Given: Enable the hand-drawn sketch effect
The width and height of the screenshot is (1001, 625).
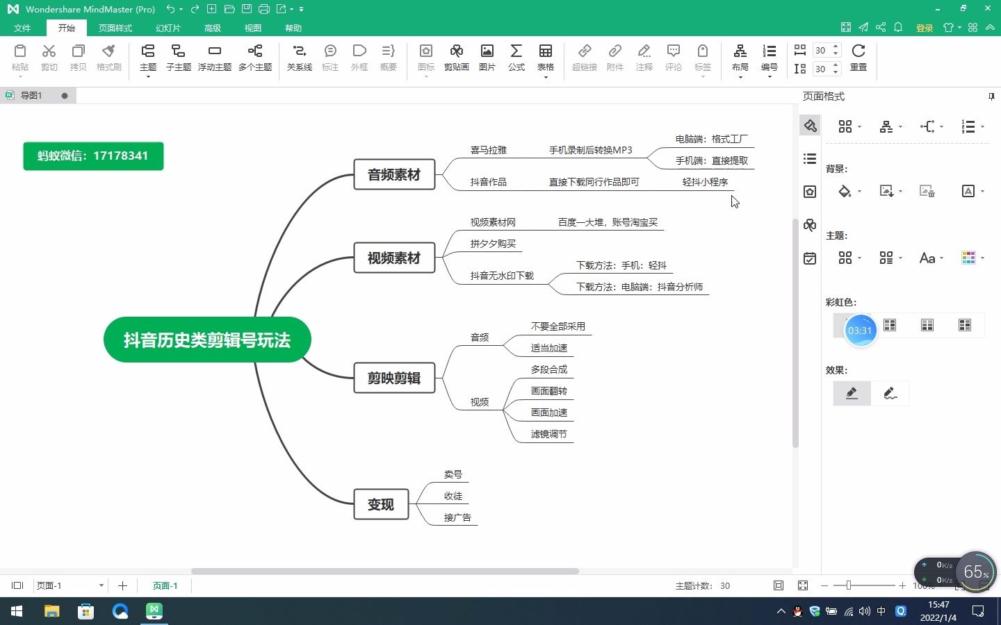Looking at the screenshot, I should click(x=890, y=393).
